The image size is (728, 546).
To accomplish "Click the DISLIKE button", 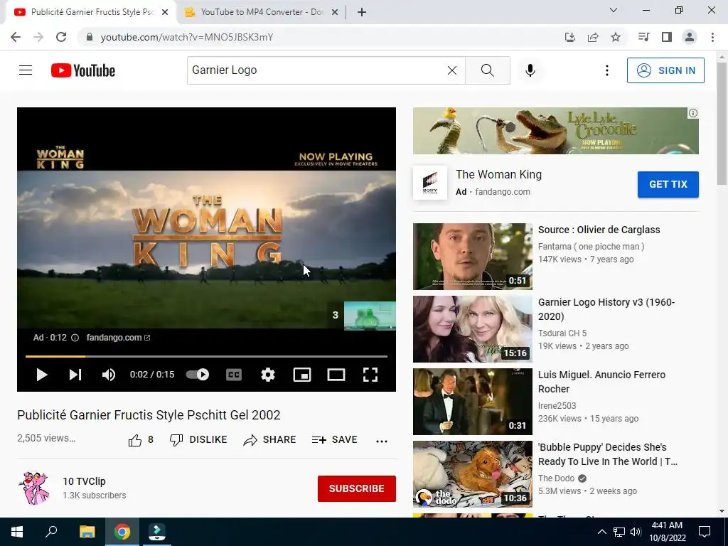I will click(199, 439).
